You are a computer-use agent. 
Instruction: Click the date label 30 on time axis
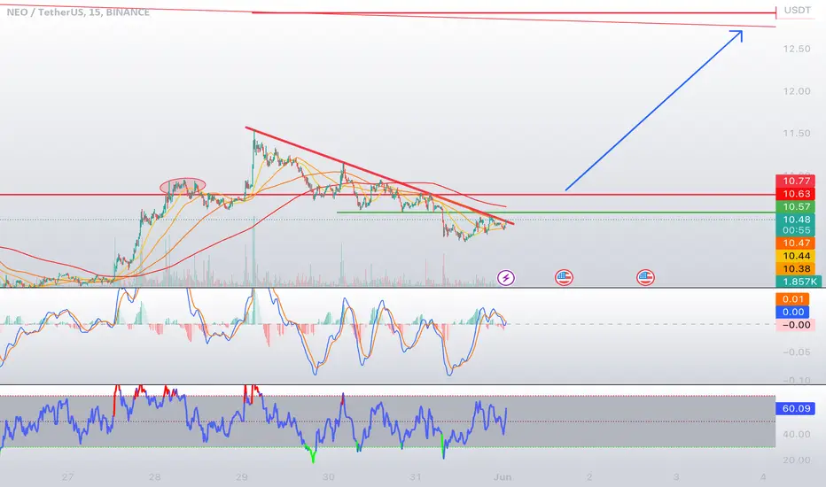pos(328,477)
